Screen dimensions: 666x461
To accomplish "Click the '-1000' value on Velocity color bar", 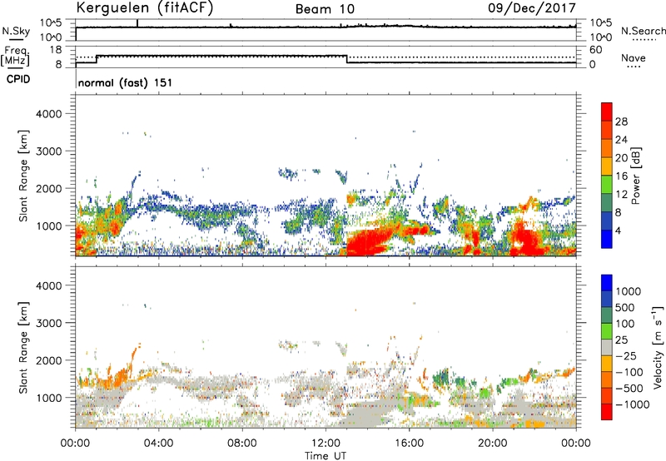I will pos(633,404).
